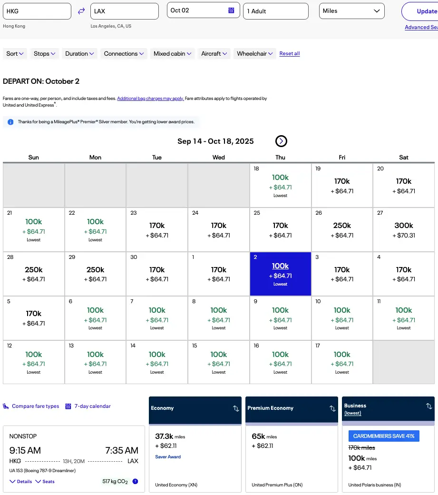Select September 24 fare 170k
The image size is (438, 495).
(219, 229)
